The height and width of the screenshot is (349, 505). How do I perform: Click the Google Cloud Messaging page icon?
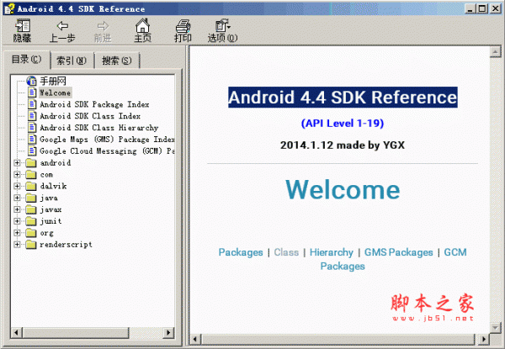point(32,151)
